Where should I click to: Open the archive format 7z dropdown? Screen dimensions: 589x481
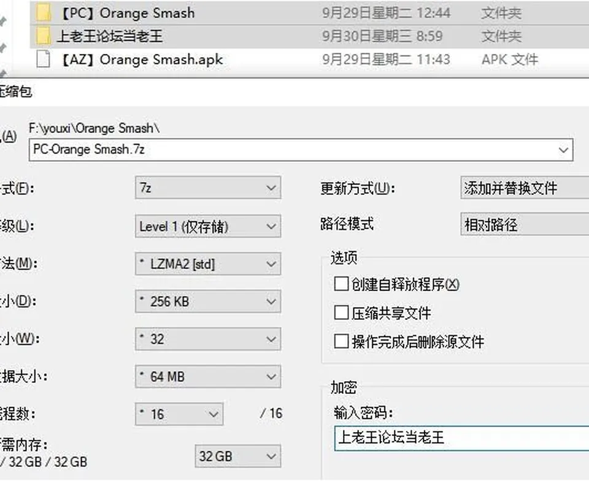[208, 187]
